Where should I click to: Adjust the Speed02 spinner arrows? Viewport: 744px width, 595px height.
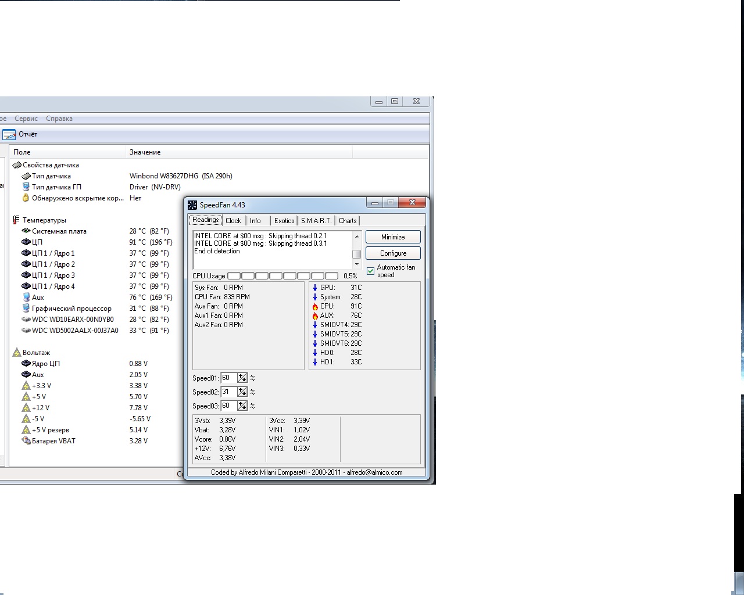[x=242, y=392]
